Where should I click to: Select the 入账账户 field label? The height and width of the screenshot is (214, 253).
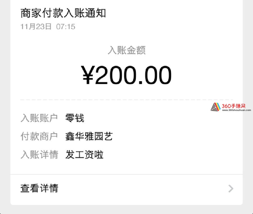(x=39, y=118)
